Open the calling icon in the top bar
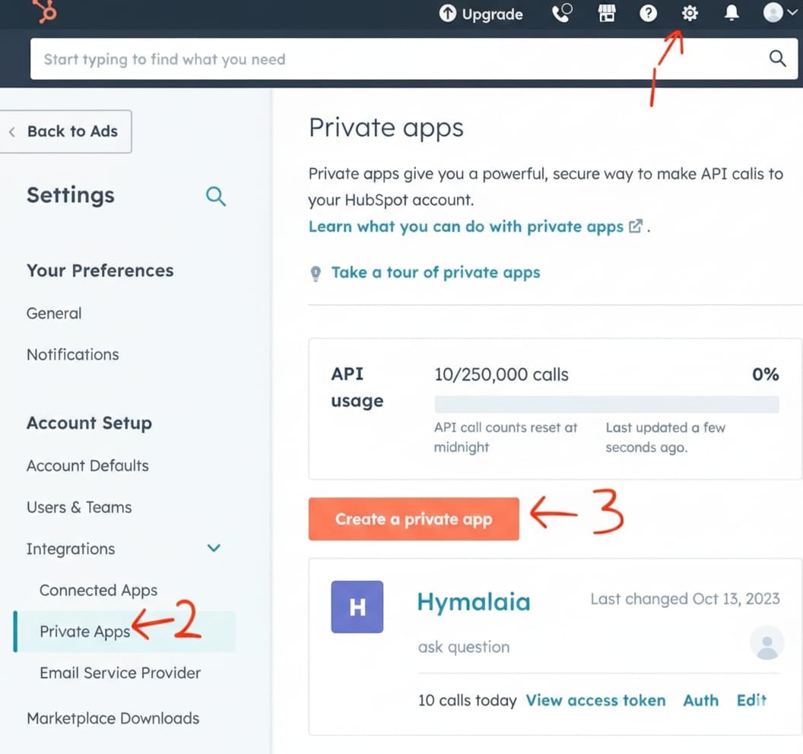Viewport: 803px width, 754px height. (561, 14)
